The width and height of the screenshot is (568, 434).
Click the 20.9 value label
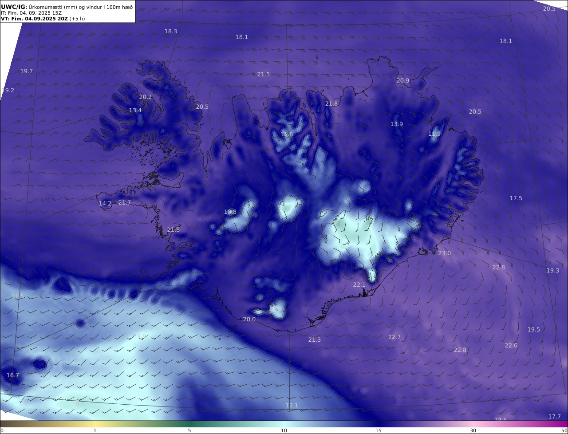coord(403,81)
